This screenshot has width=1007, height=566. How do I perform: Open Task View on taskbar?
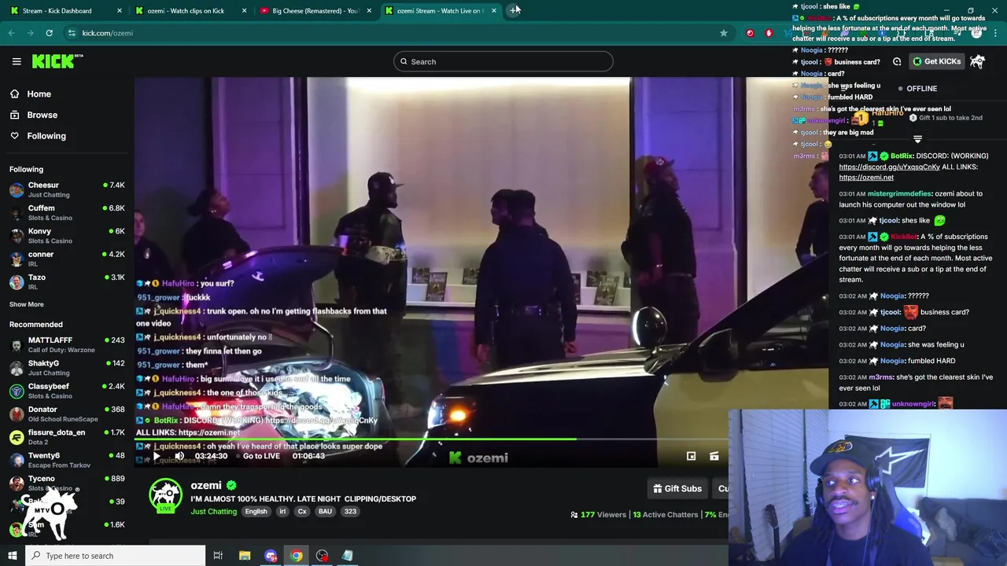click(x=218, y=556)
